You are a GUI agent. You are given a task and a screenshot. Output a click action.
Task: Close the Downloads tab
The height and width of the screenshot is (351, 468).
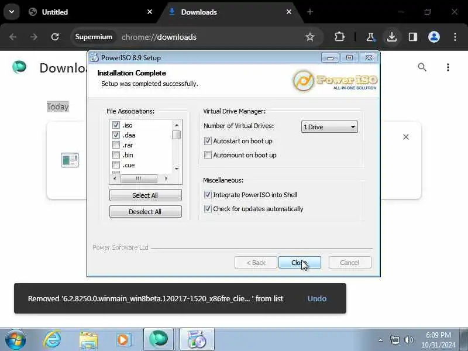coord(289,12)
